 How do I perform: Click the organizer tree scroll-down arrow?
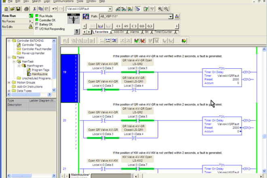(x=54, y=90)
